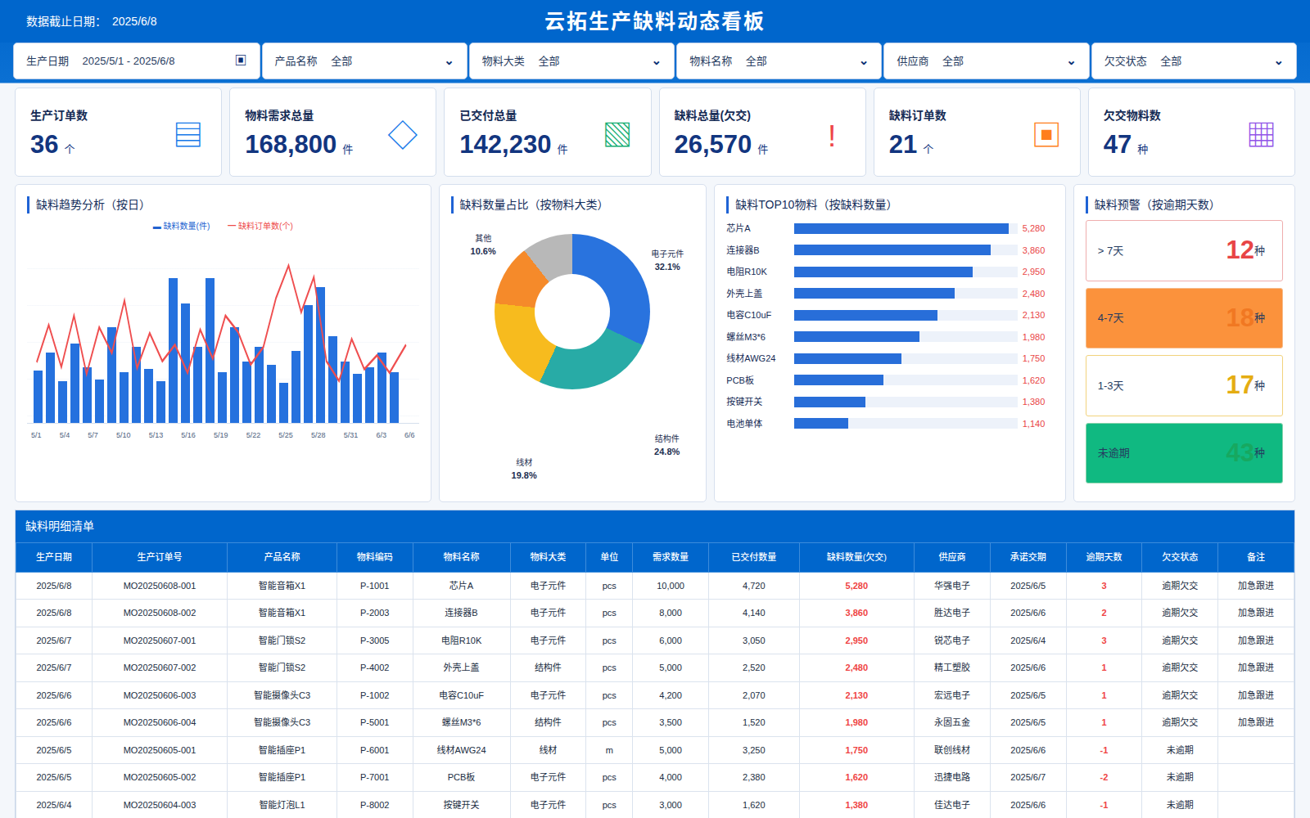Click the 芯片A bar in TOP10 chart

tap(901, 229)
